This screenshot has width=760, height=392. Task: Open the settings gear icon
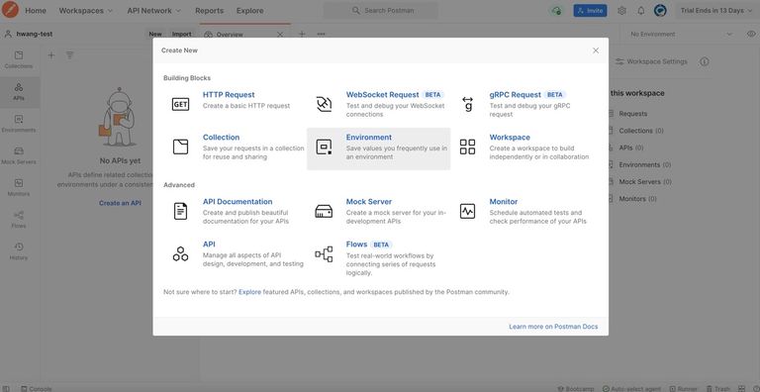(621, 10)
